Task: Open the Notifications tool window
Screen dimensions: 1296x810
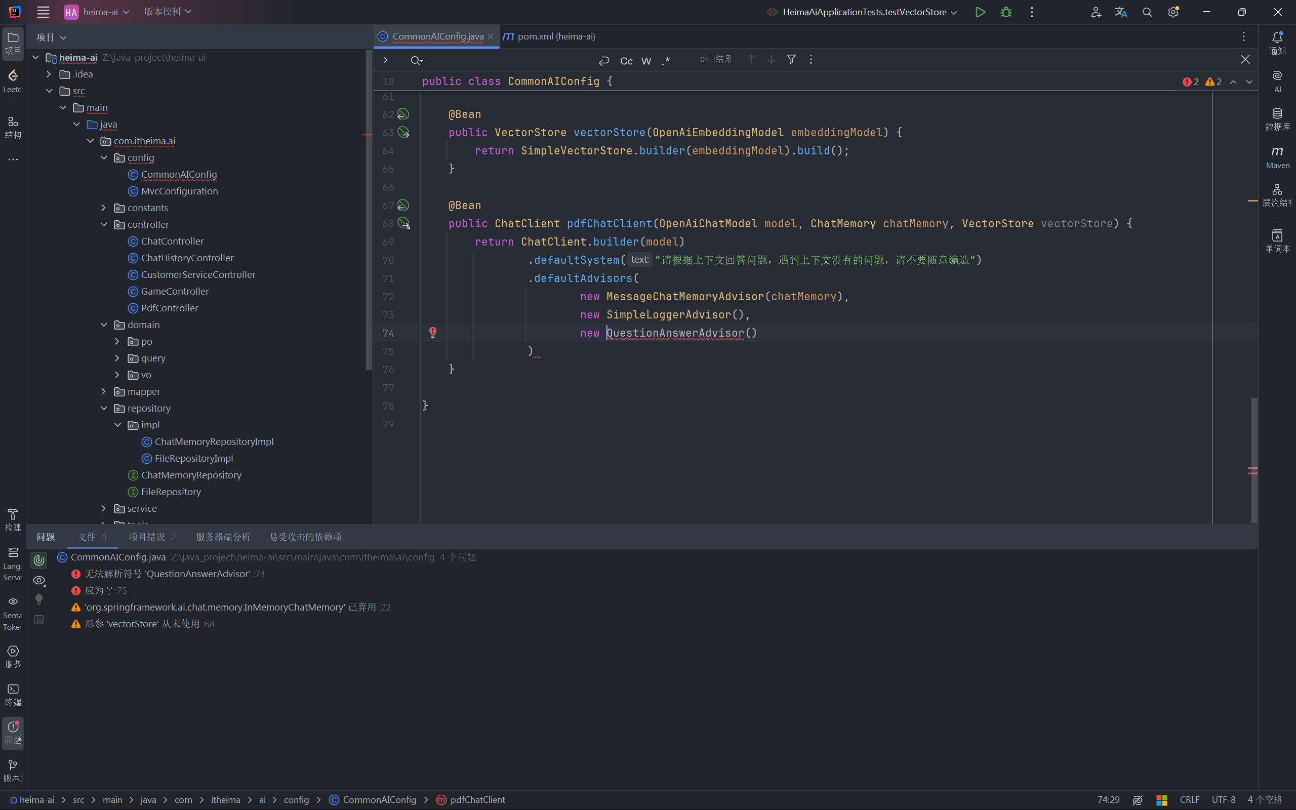Action: (x=1277, y=43)
